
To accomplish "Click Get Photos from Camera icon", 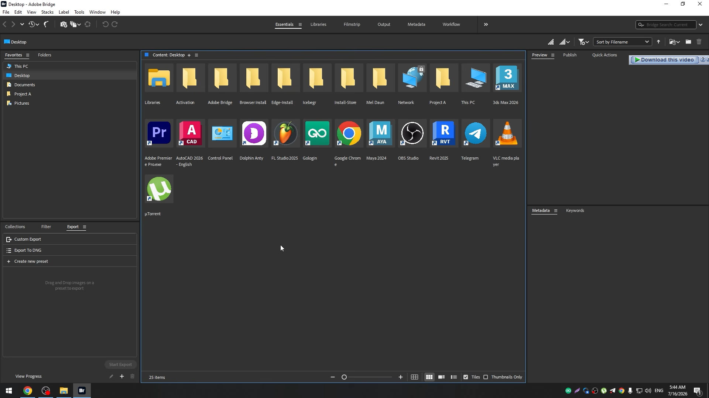I will pyautogui.click(x=64, y=24).
